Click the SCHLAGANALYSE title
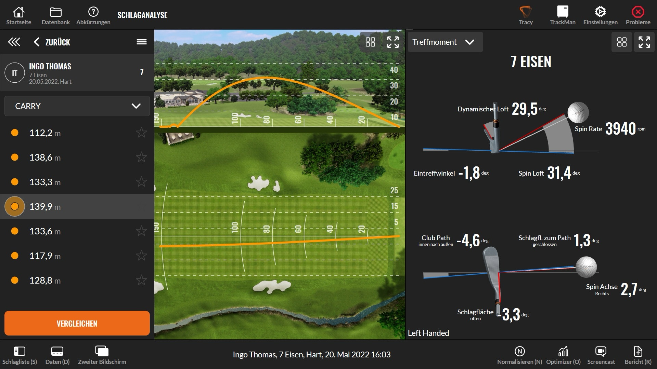 coord(142,15)
